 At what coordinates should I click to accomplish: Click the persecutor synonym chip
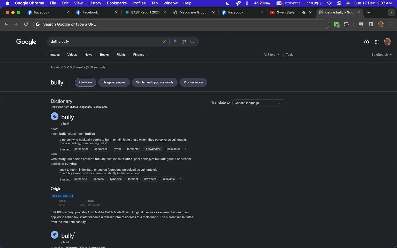[x=81, y=149]
